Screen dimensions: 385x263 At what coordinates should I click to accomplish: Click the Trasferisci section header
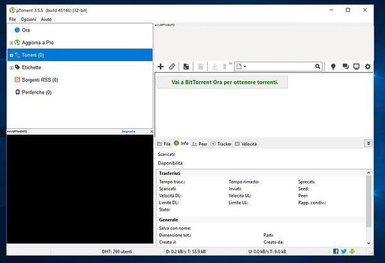pyautogui.click(x=169, y=173)
